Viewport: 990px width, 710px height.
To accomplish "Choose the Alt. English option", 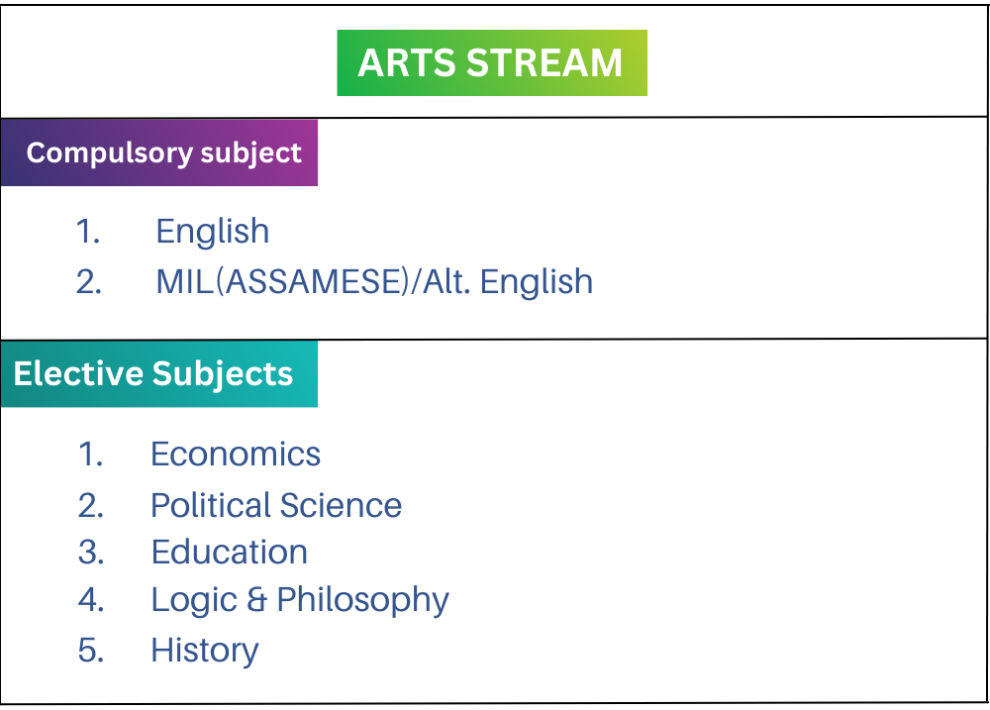I will click(x=508, y=282).
